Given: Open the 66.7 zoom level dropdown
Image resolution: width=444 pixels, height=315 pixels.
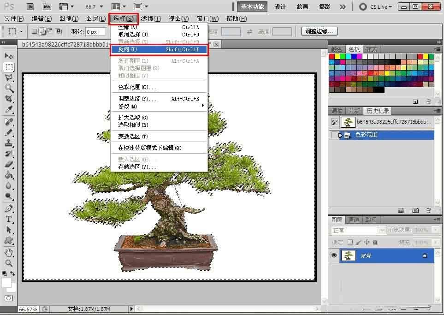Looking at the screenshot, I should point(95,6).
